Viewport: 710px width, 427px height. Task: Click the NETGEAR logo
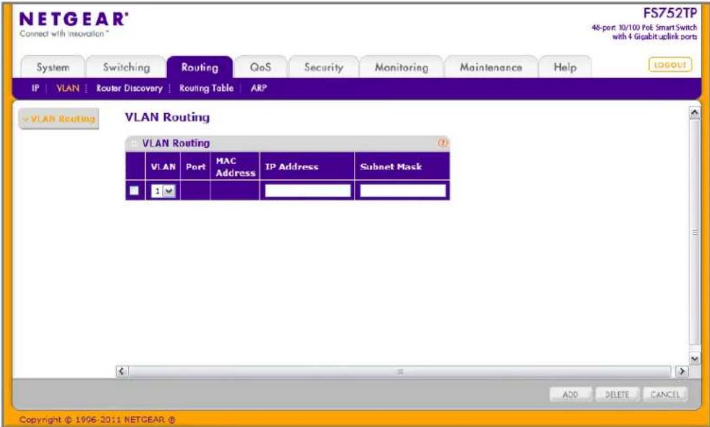coord(74,20)
